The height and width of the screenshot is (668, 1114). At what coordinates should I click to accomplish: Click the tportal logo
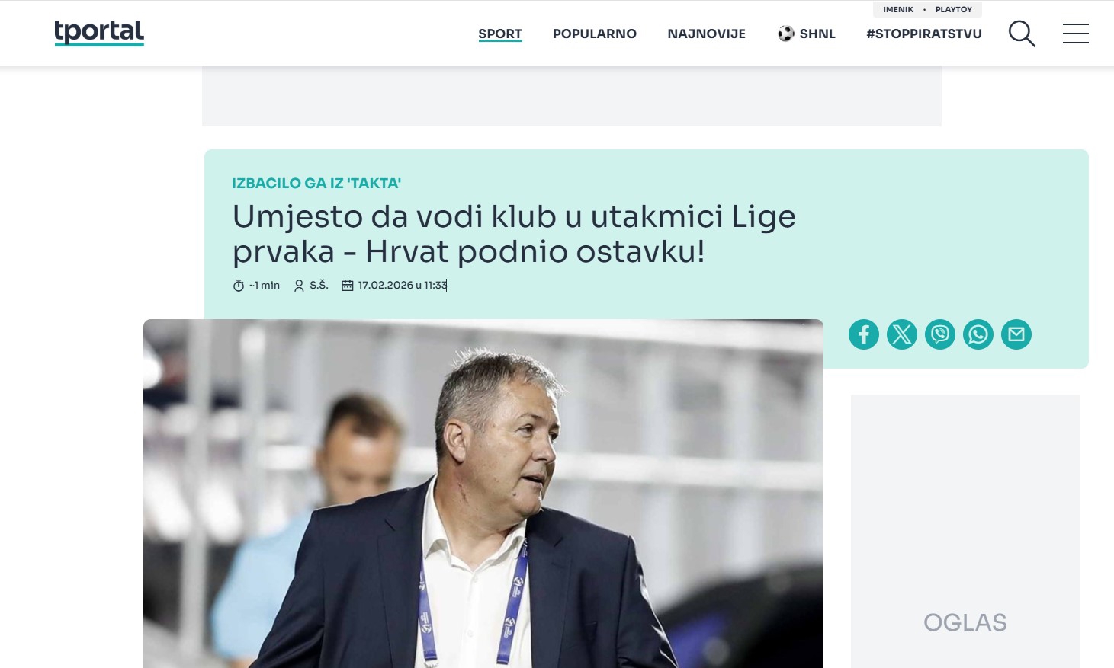point(99,33)
